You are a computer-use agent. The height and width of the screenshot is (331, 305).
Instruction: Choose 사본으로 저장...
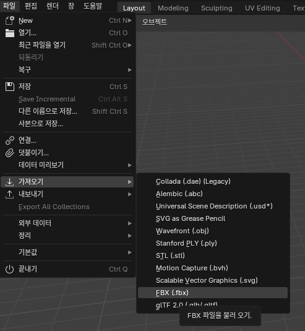point(67,124)
